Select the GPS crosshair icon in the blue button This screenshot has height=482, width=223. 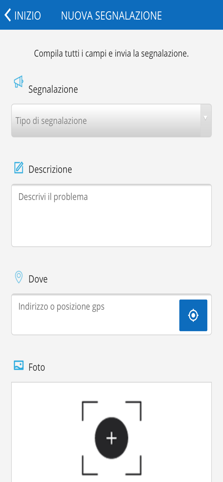coord(193,315)
